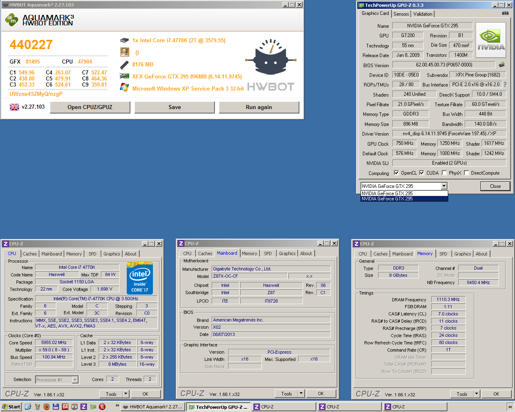515x412 pixels.
Task: Click the NVIDIA logo in GPU-Z
Action: (491, 40)
